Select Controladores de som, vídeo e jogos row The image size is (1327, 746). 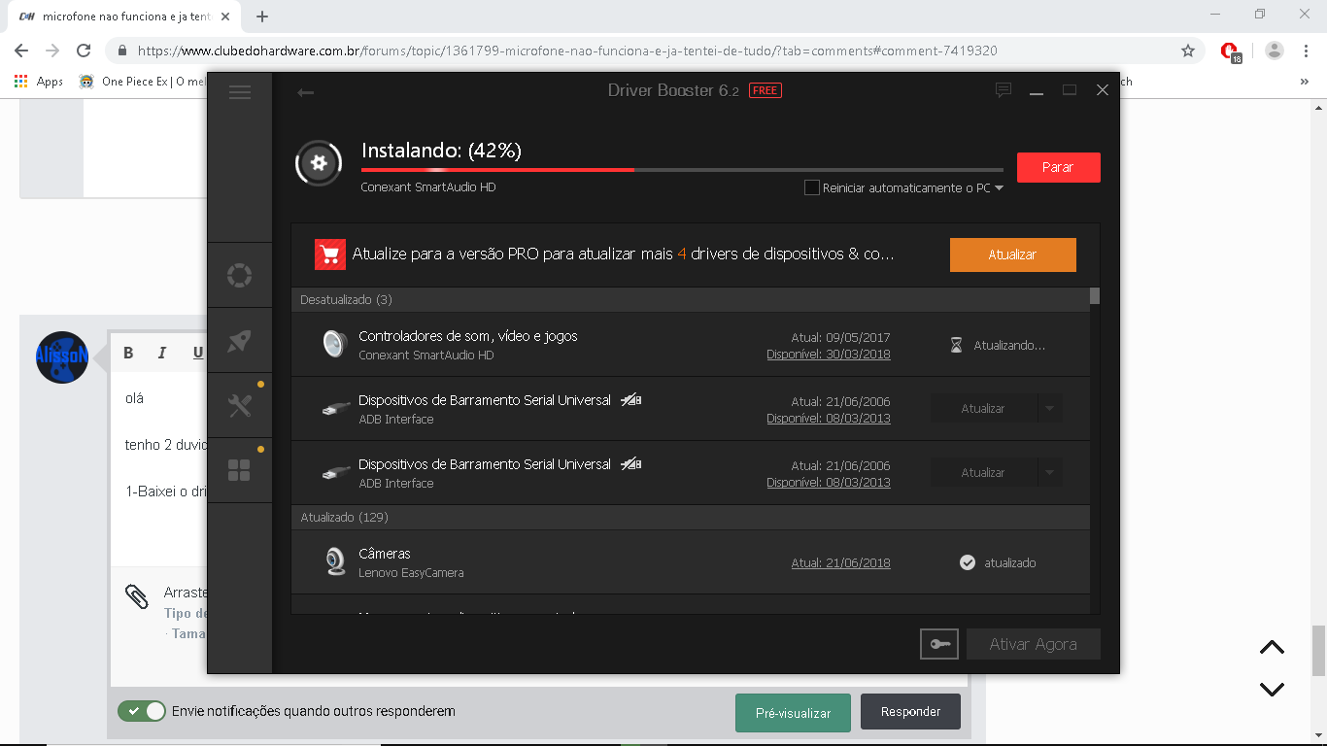(x=690, y=345)
